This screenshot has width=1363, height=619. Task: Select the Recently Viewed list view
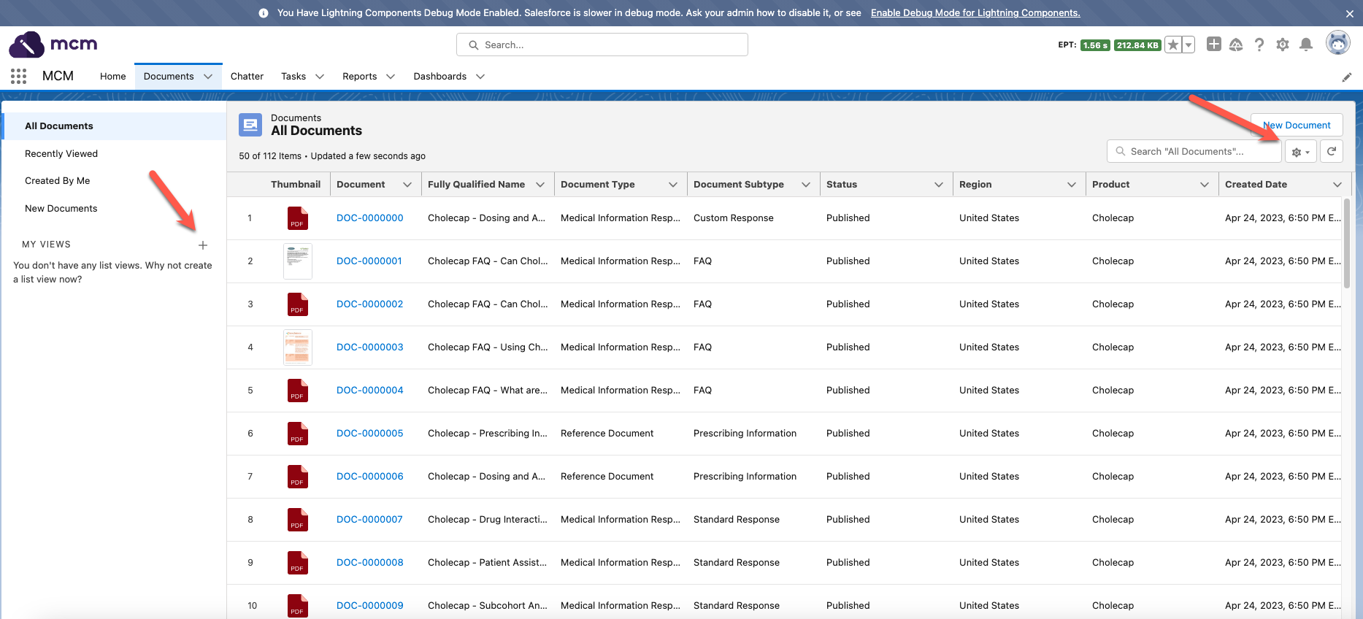(61, 153)
